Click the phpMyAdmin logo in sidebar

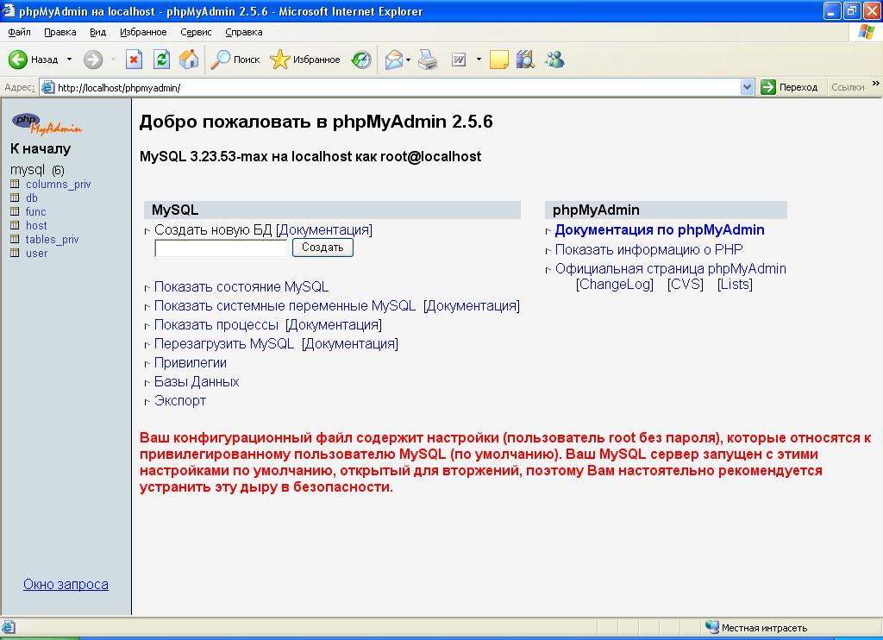[47, 123]
